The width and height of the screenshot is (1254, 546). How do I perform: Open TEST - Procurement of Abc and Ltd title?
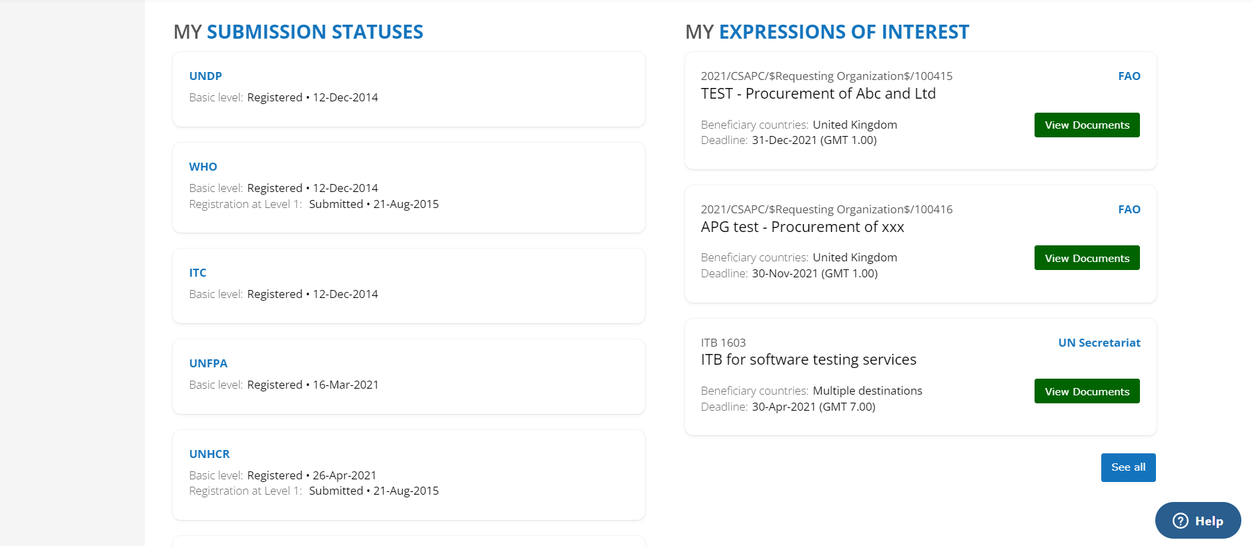818,93
